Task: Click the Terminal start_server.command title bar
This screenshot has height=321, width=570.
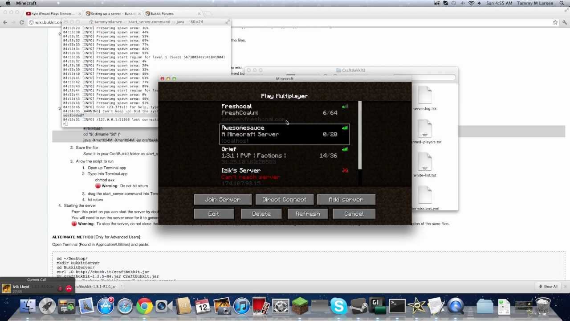Action: [146, 21]
